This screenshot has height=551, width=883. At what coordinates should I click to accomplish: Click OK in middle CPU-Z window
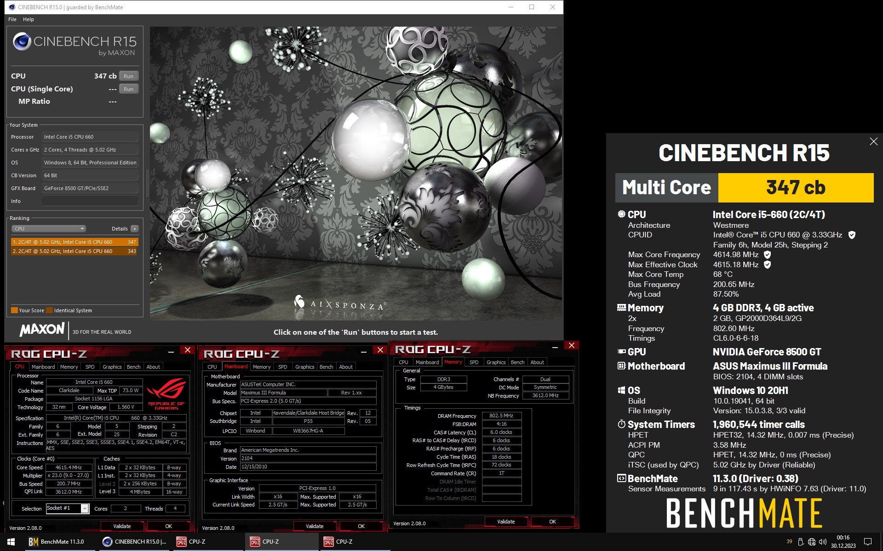[x=361, y=526]
